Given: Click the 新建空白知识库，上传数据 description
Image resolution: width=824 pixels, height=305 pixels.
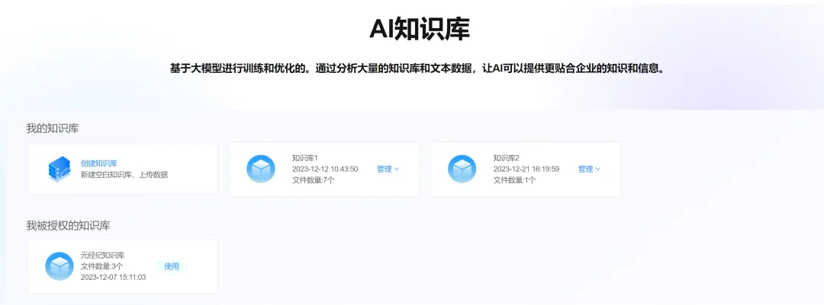Looking at the screenshot, I should (124, 174).
